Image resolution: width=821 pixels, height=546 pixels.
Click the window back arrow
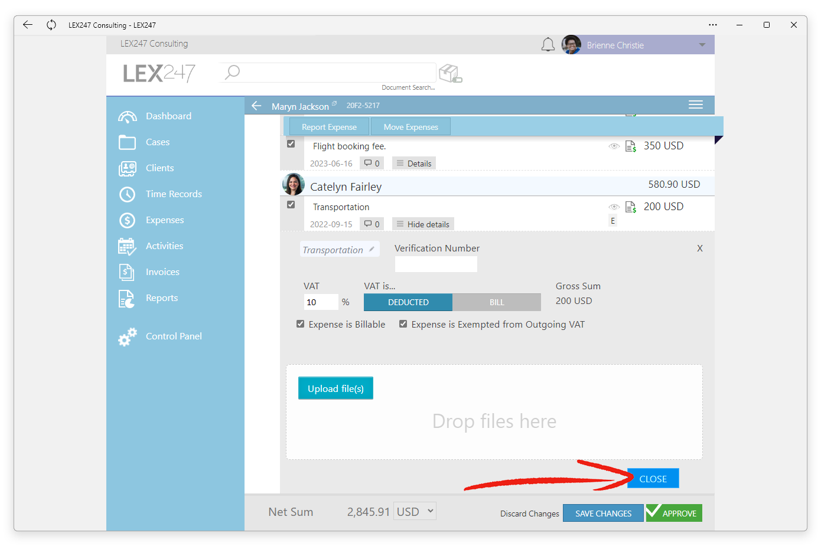coord(28,25)
